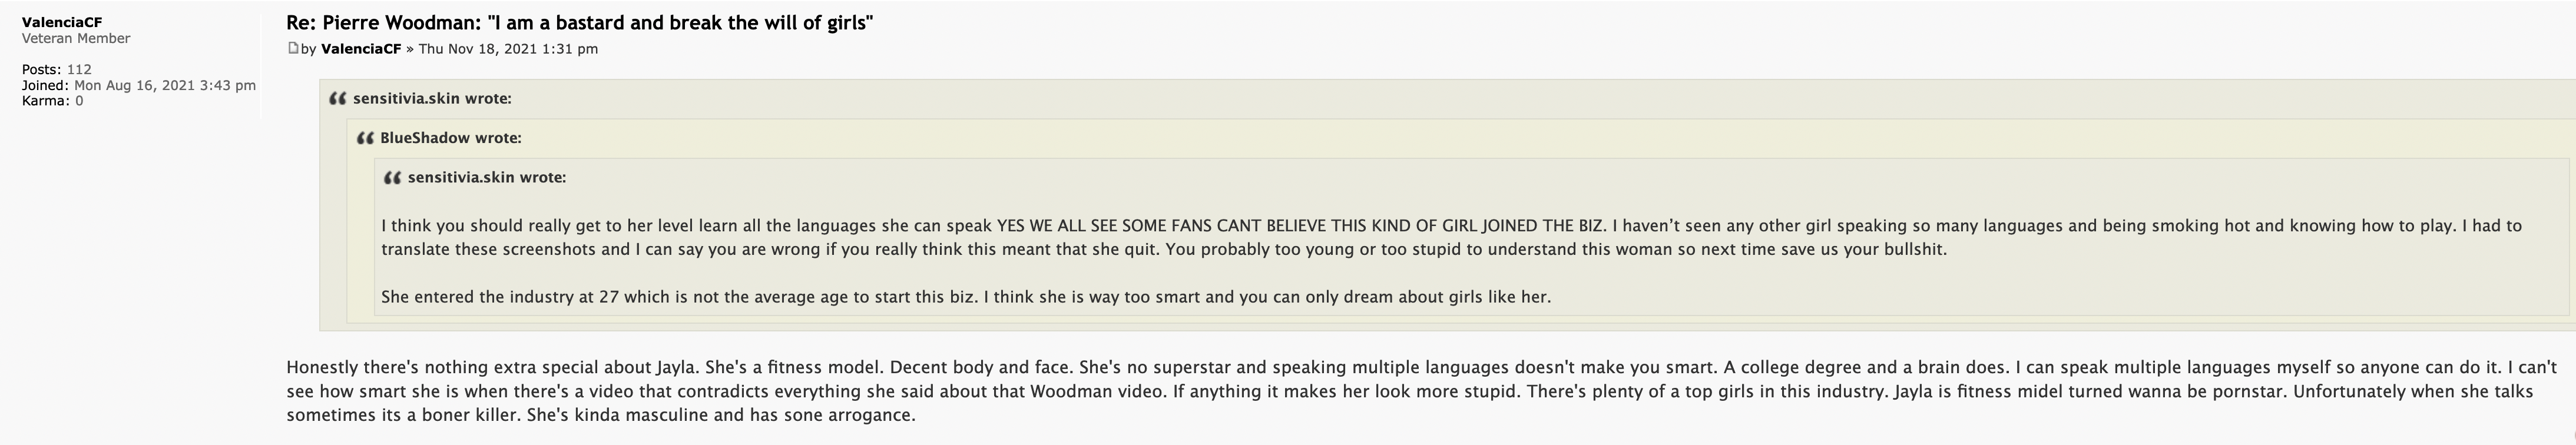Click the quote mark of the innermost quote
Image resolution: width=2576 pixels, height=445 pixels.
pyautogui.click(x=393, y=178)
